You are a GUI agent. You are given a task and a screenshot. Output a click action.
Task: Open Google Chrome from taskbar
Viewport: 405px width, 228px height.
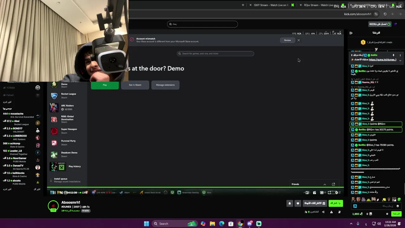(x=240, y=224)
